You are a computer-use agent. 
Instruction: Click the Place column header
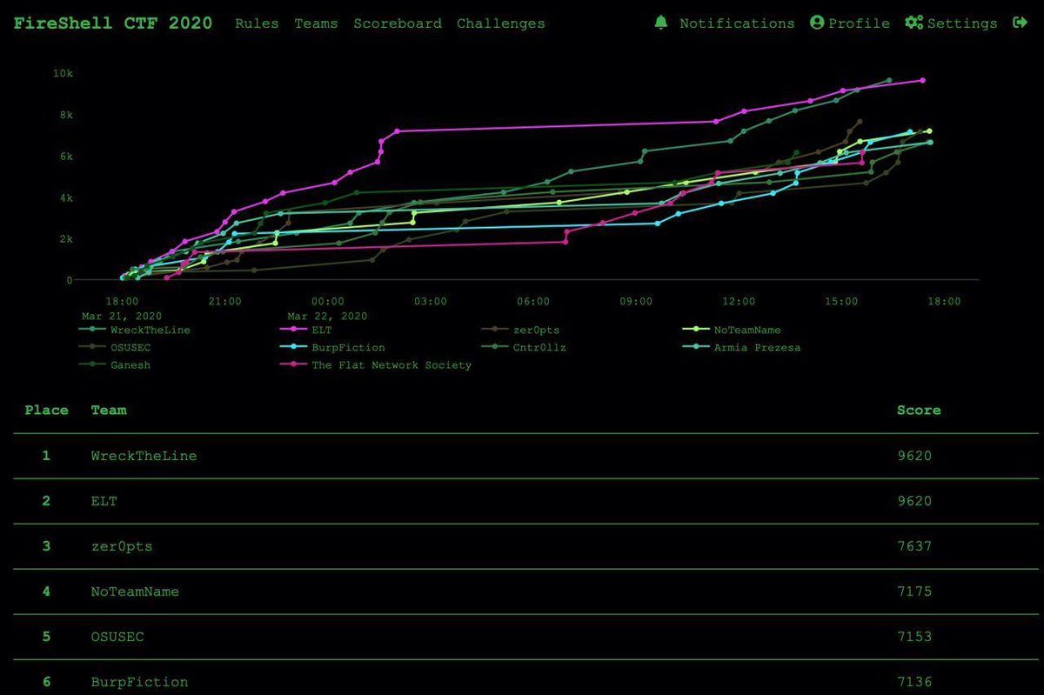coord(46,410)
